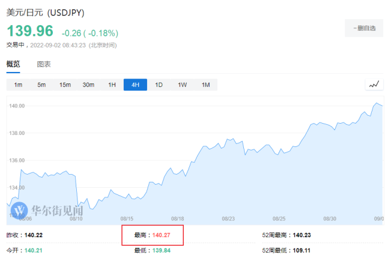Viewport: 385px width, 258px height.
Task: Click the active 4H interval button
Action: [x=135, y=85]
